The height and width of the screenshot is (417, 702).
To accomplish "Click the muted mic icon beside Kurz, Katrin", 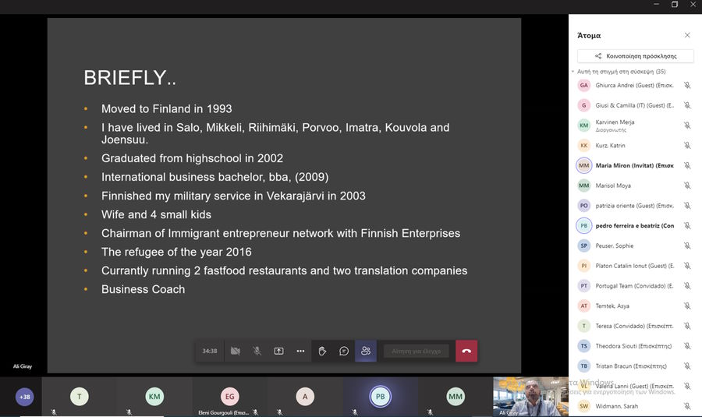I will (687, 146).
